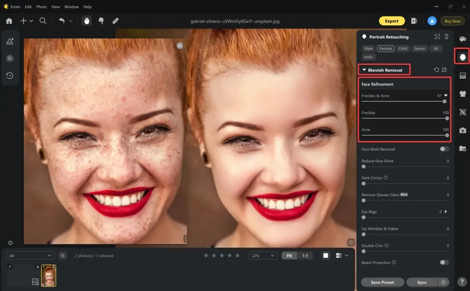
Task: Open the Photo menu
Action: (42, 7)
